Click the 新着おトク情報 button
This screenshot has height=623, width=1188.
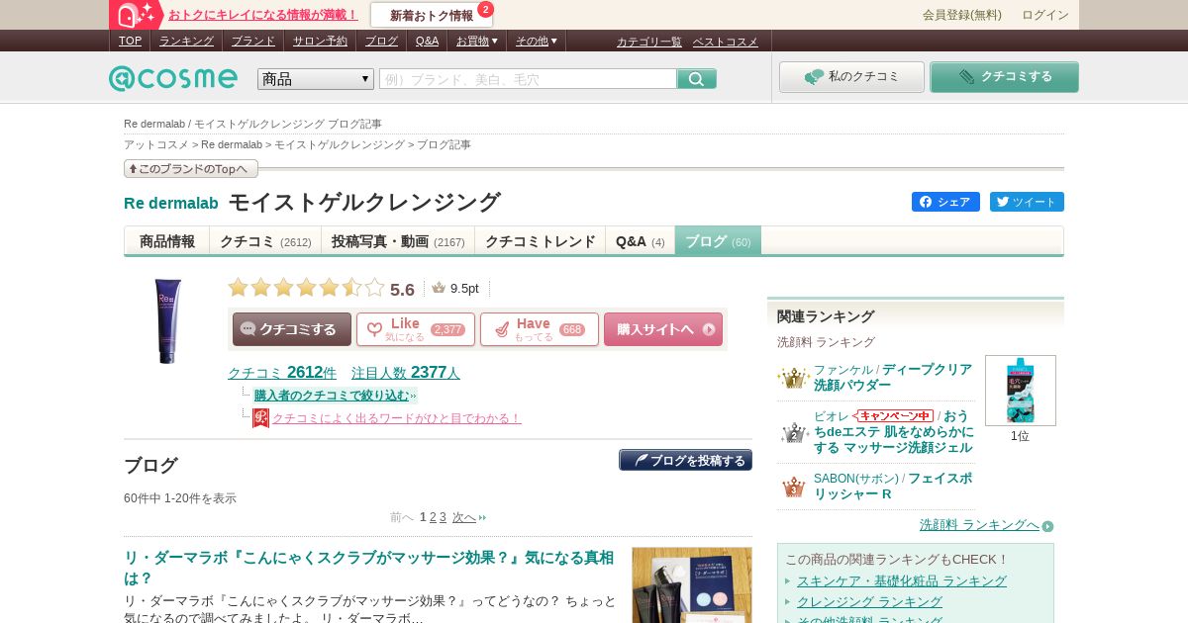pyautogui.click(x=432, y=15)
